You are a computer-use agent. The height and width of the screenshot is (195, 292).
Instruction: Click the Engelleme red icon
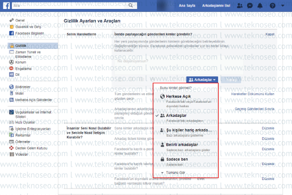(x=11, y=68)
